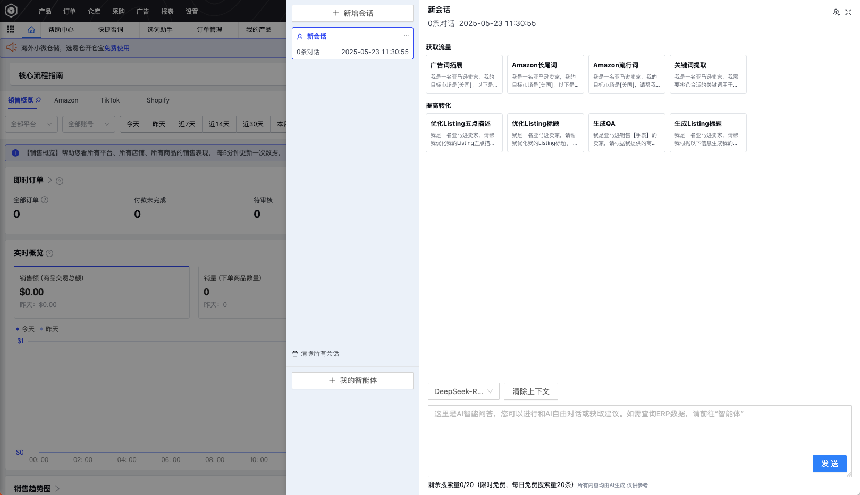Expand the 即时订单 section chevron
860x495 pixels.
click(x=50, y=180)
